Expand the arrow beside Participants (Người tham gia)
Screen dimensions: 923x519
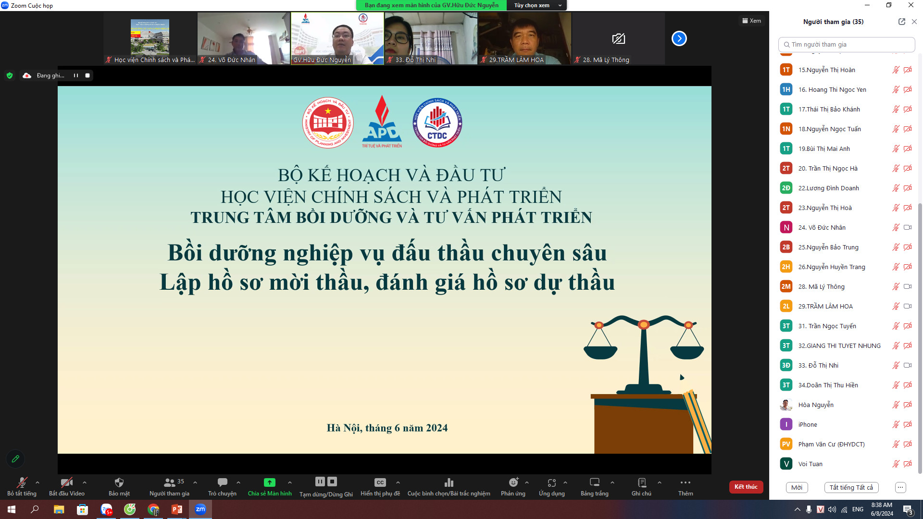coord(195,482)
